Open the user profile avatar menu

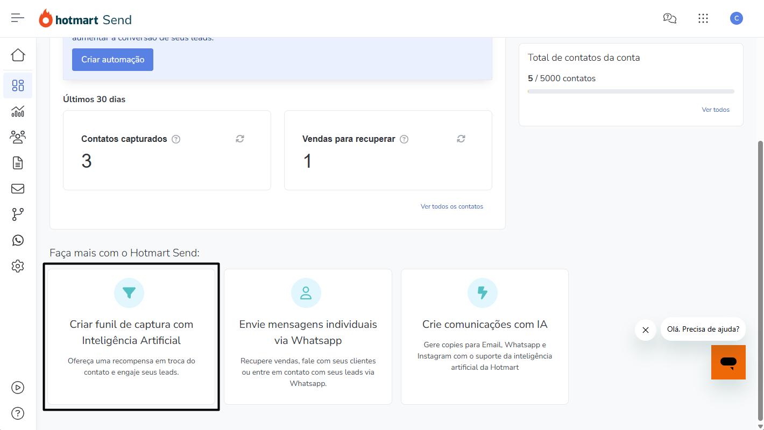point(736,18)
